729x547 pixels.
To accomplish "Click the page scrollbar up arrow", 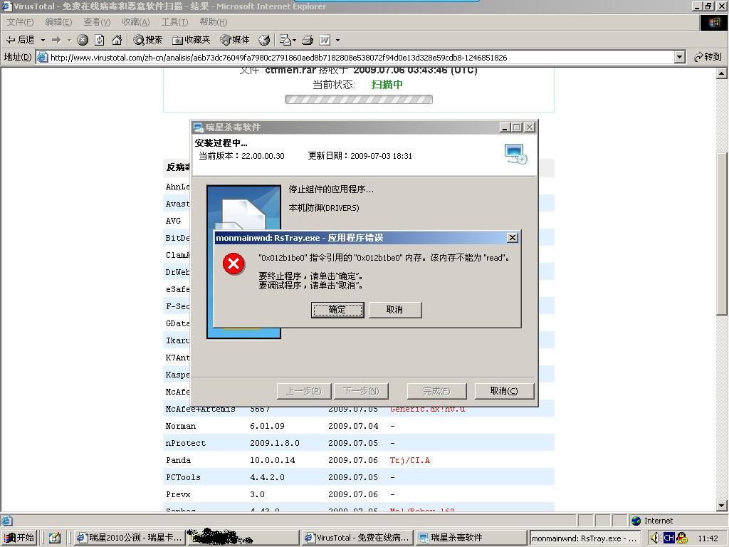I will 722,73.
